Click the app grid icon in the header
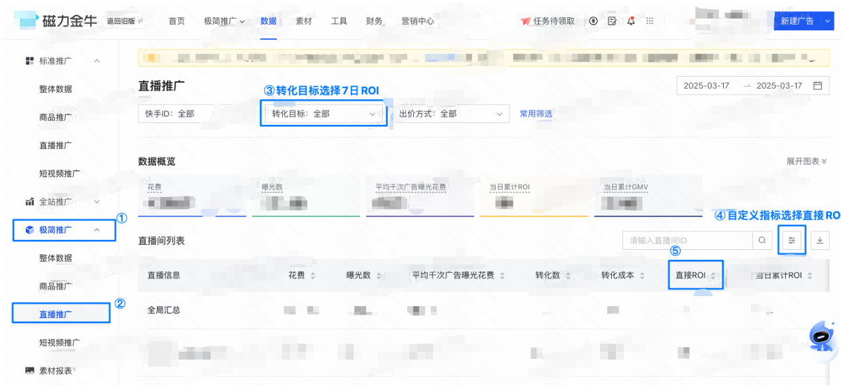The height and width of the screenshot is (390, 841). tap(650, 20)
